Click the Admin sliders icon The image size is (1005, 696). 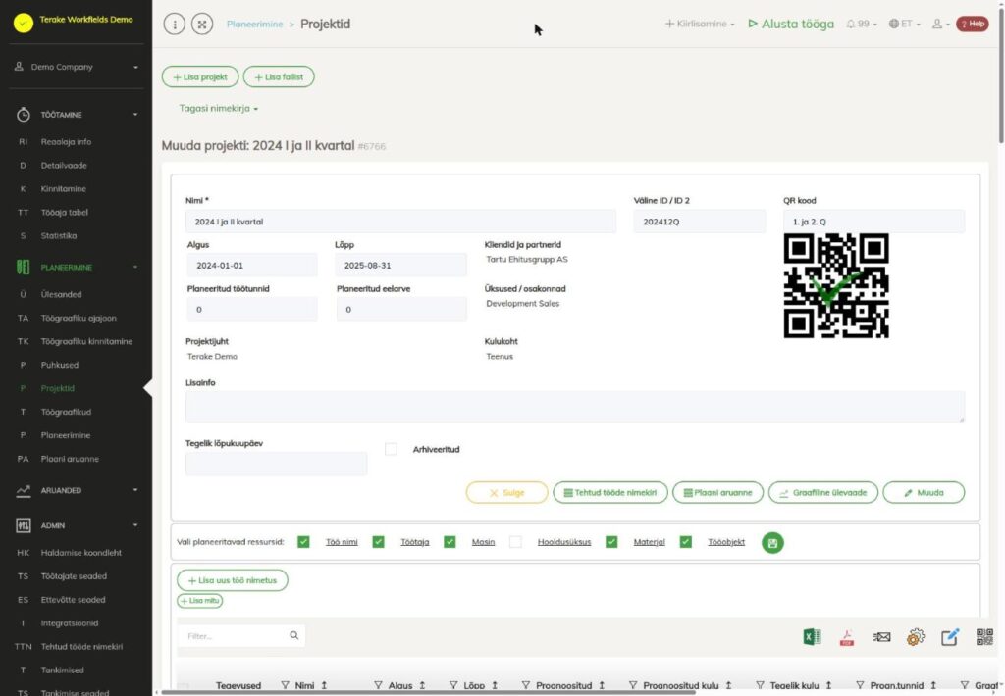[x=24, y=525]
